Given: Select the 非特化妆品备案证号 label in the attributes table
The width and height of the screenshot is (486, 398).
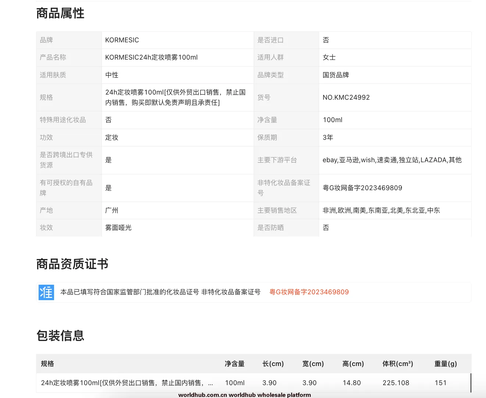Looking at the screenshot, I should (x=284, y=188).
